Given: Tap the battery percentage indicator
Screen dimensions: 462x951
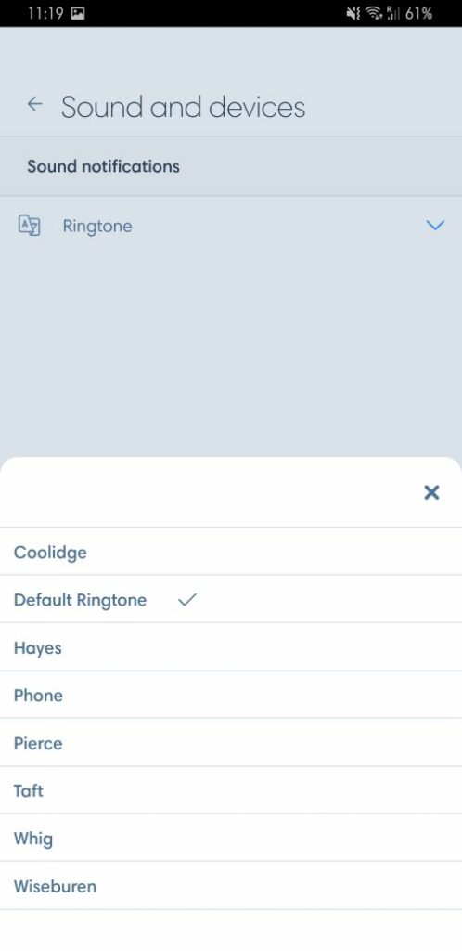Looking at the screenshot, I should point(419,13).
